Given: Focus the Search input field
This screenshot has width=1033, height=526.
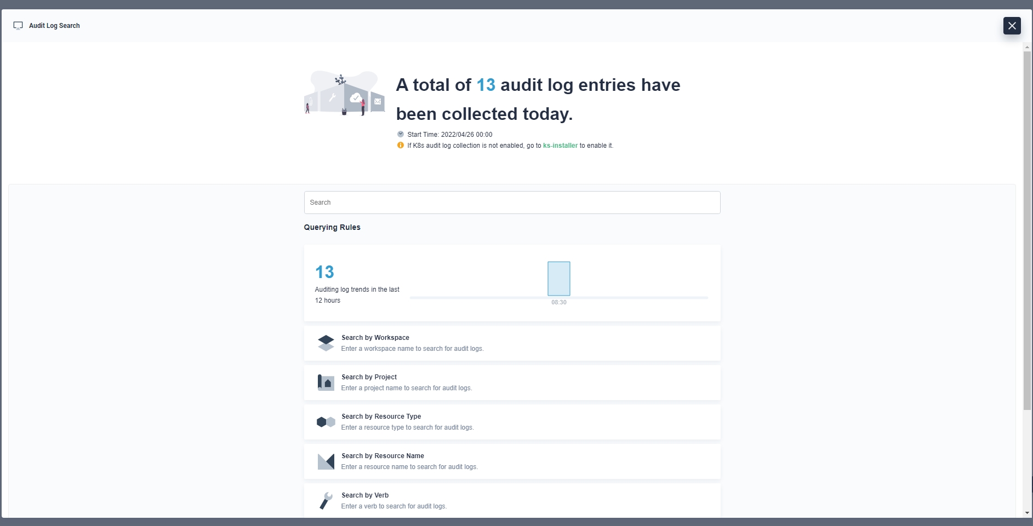Looking at the screenshot, I should pyautogui.click(x=512, y=203).
